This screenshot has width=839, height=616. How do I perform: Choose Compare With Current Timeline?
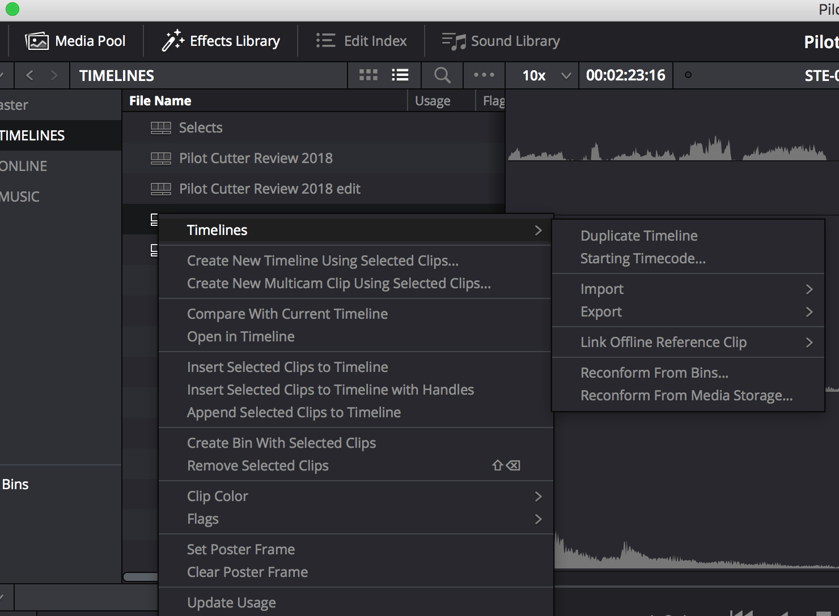point(355,314)
